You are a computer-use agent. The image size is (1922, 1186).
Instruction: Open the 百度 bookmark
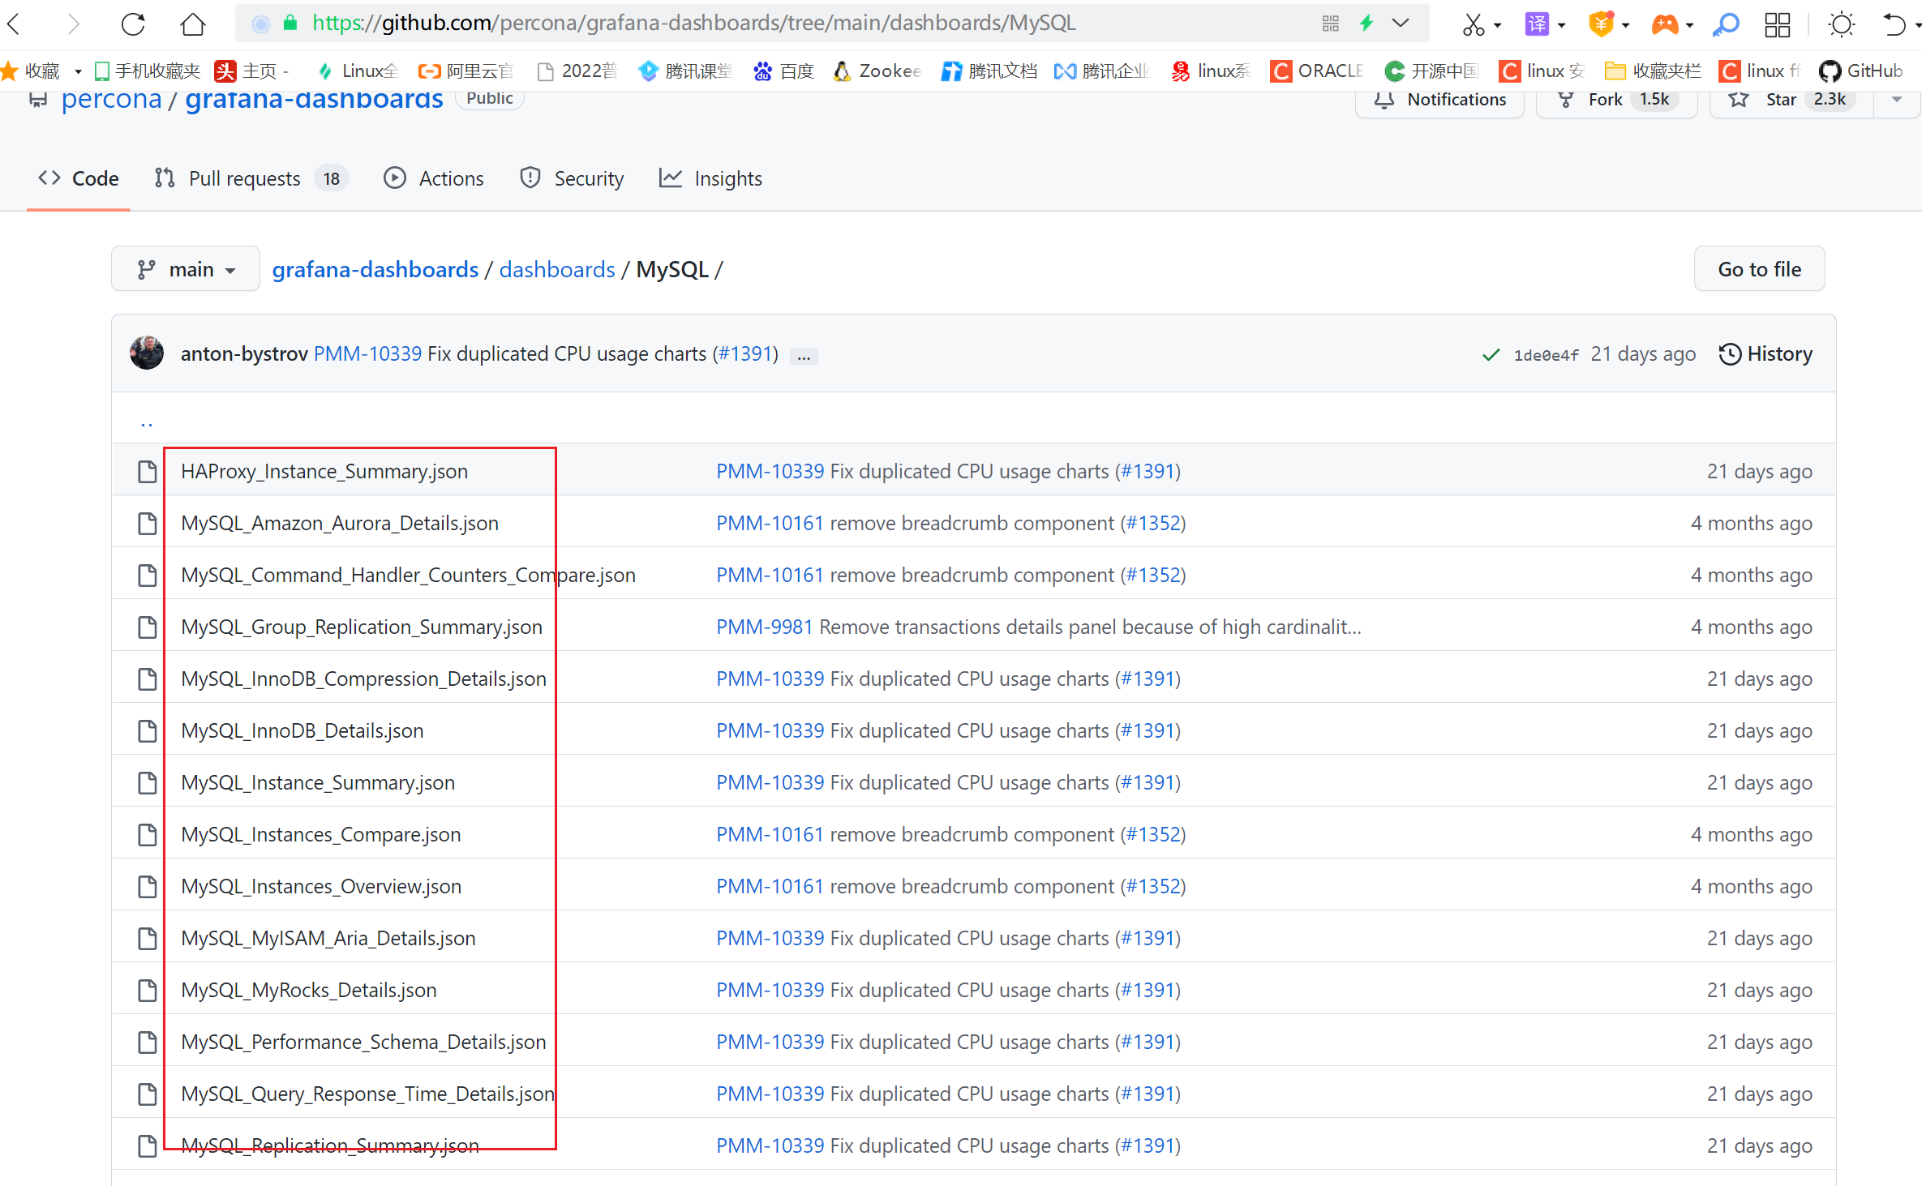(783, 71)
